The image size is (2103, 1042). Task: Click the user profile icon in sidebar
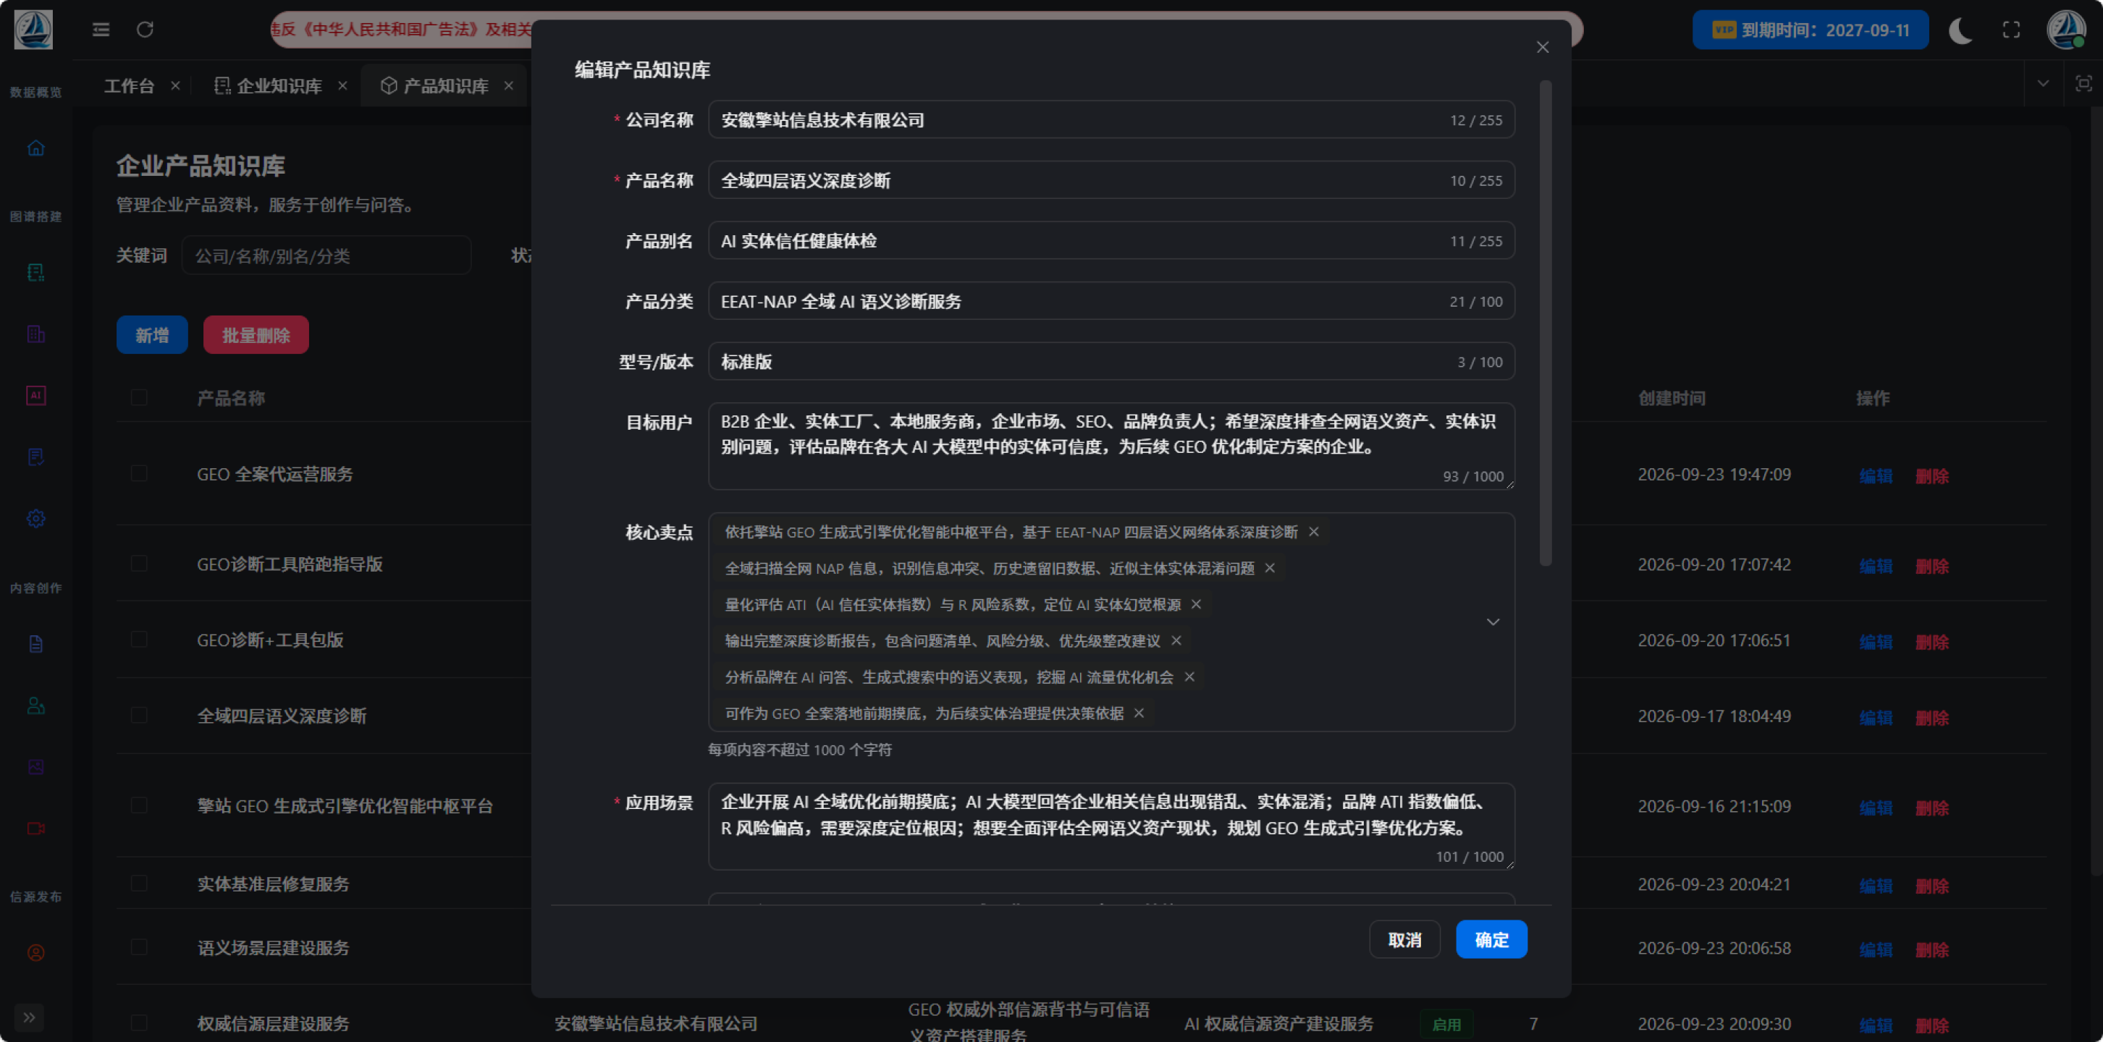(x=36, y=952)
